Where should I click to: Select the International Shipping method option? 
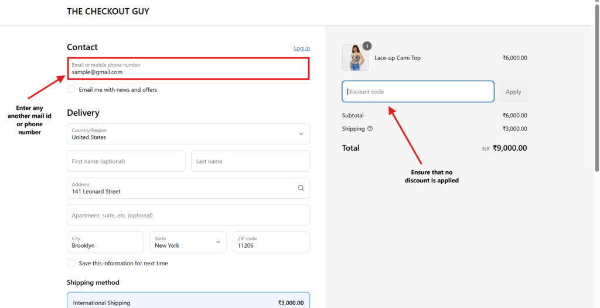pos(188,302)
